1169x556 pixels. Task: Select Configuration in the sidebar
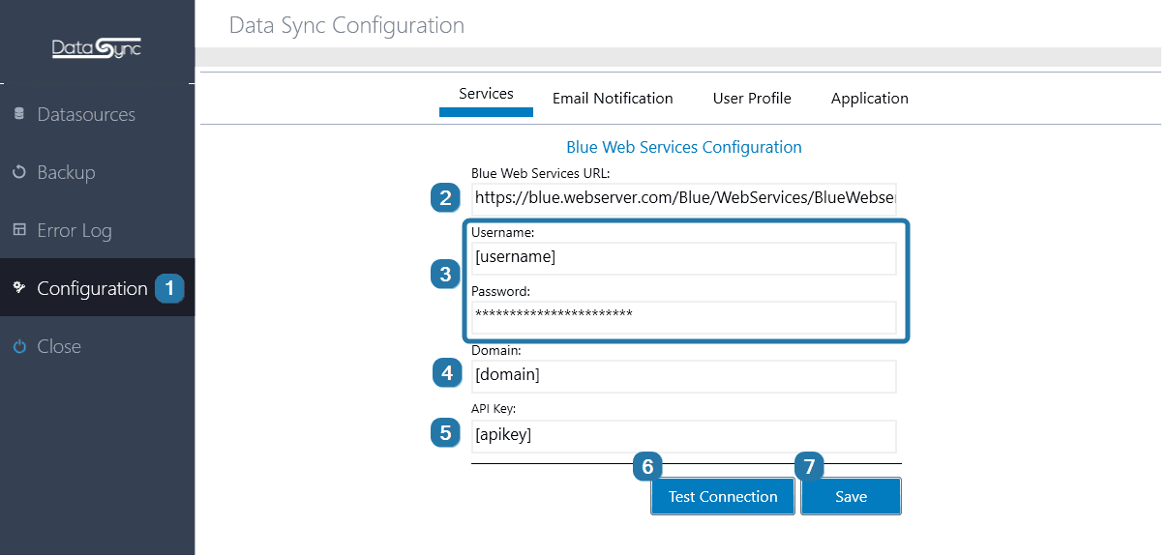pos(97,287)
